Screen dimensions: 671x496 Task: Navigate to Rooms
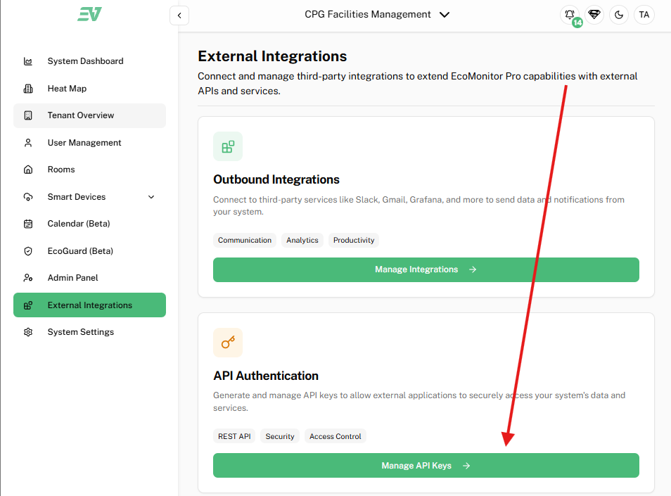[x=61, y=170]
